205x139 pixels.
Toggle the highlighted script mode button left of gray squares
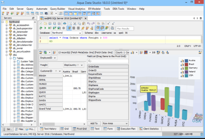69,28
